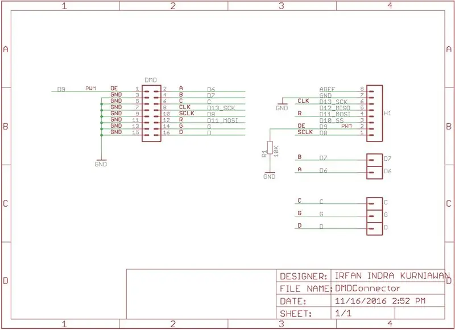
Task: Click the CLK label next to DMD pin 8
Action: 184,107
